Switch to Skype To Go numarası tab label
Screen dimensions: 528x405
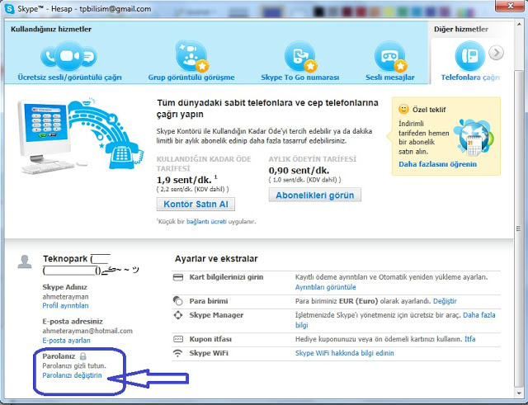pyautogui.click(x=300, y=78)
